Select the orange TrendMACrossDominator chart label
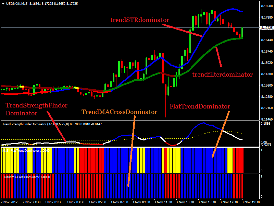Screen dimensions: 274x206 [119, 112]
